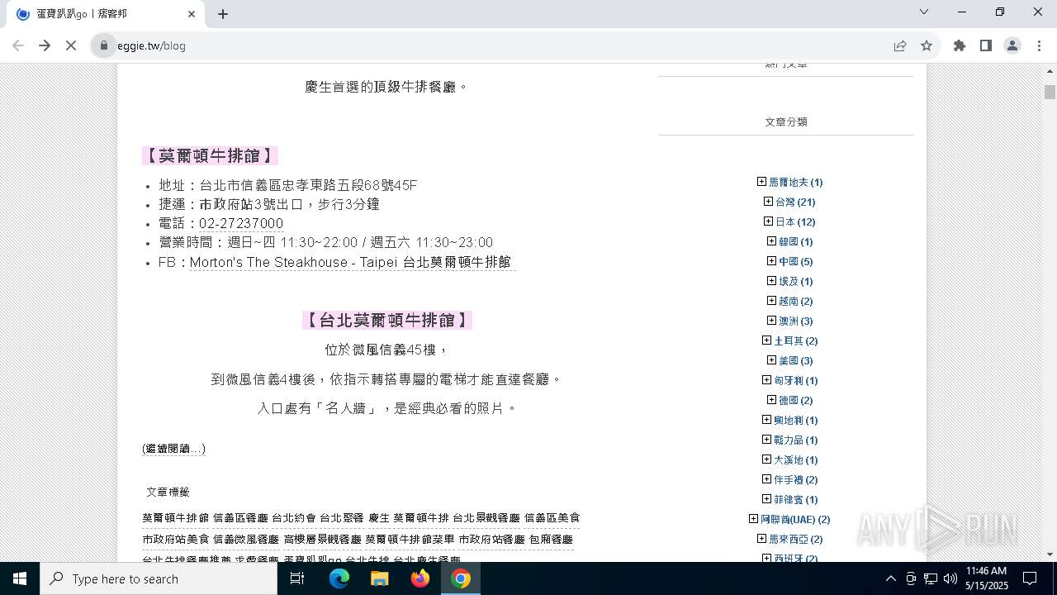Open network settings tray icon
Image resolution: width=1057 pixels, height=595 pixels.
pyautogui.click(x=931, y=578)
